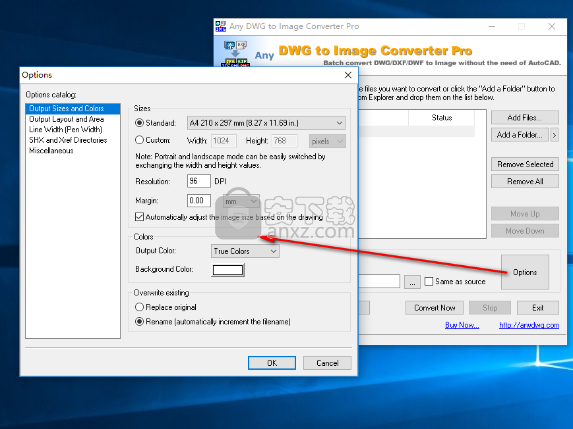
Task: Click the custom Width input field
Action: (224, 141)
